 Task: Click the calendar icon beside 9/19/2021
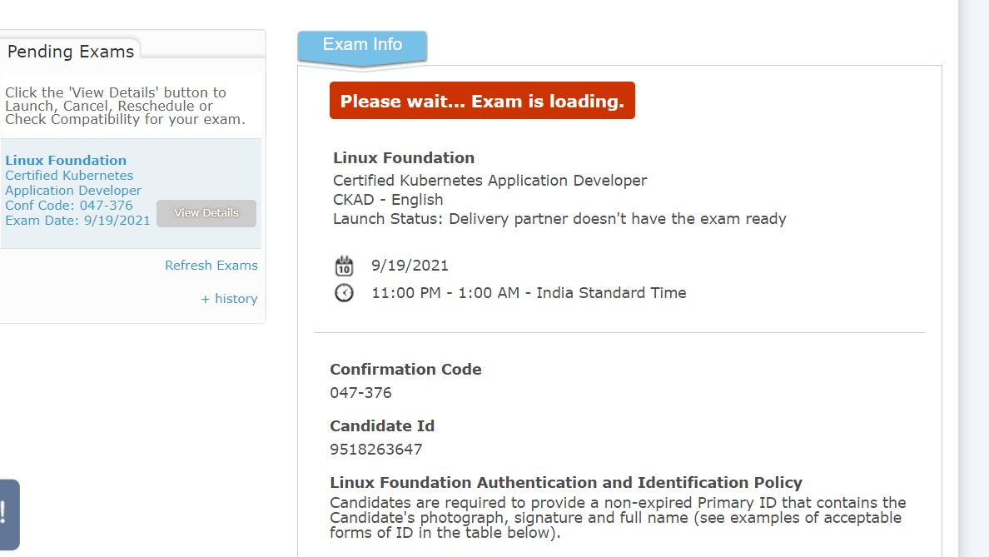[344, 266]
